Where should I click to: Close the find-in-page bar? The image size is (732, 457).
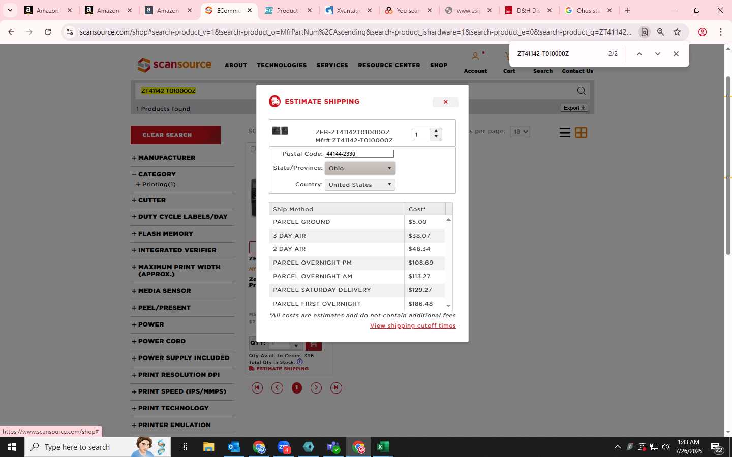point(676,54)
